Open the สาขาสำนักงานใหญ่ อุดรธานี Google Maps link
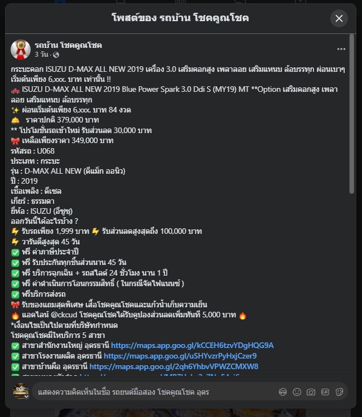The width and height of the screenshot is (362, 417). [192, 345]
